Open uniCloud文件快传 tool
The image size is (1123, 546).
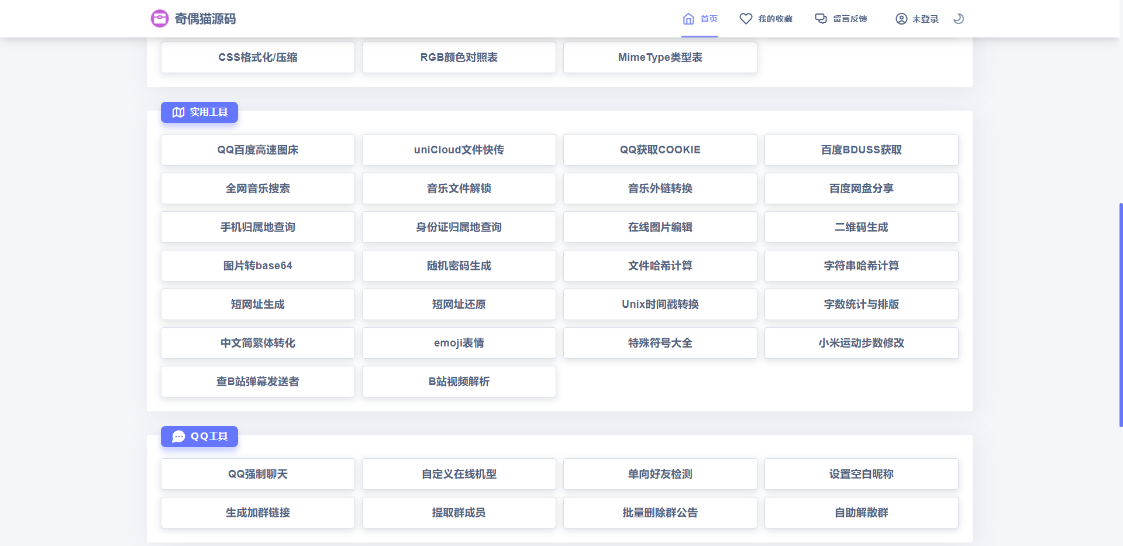coord(459,150)
